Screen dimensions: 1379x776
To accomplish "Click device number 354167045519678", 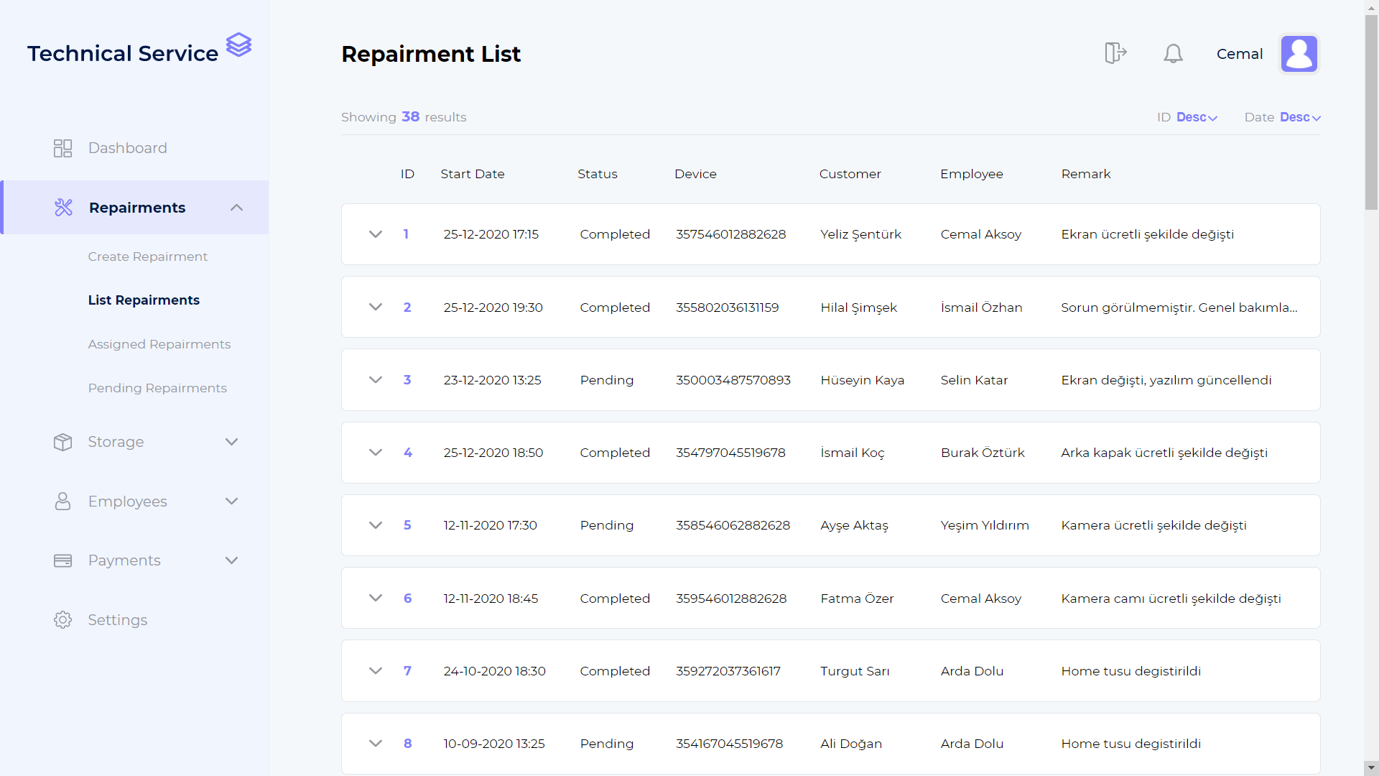I will 730,744.
